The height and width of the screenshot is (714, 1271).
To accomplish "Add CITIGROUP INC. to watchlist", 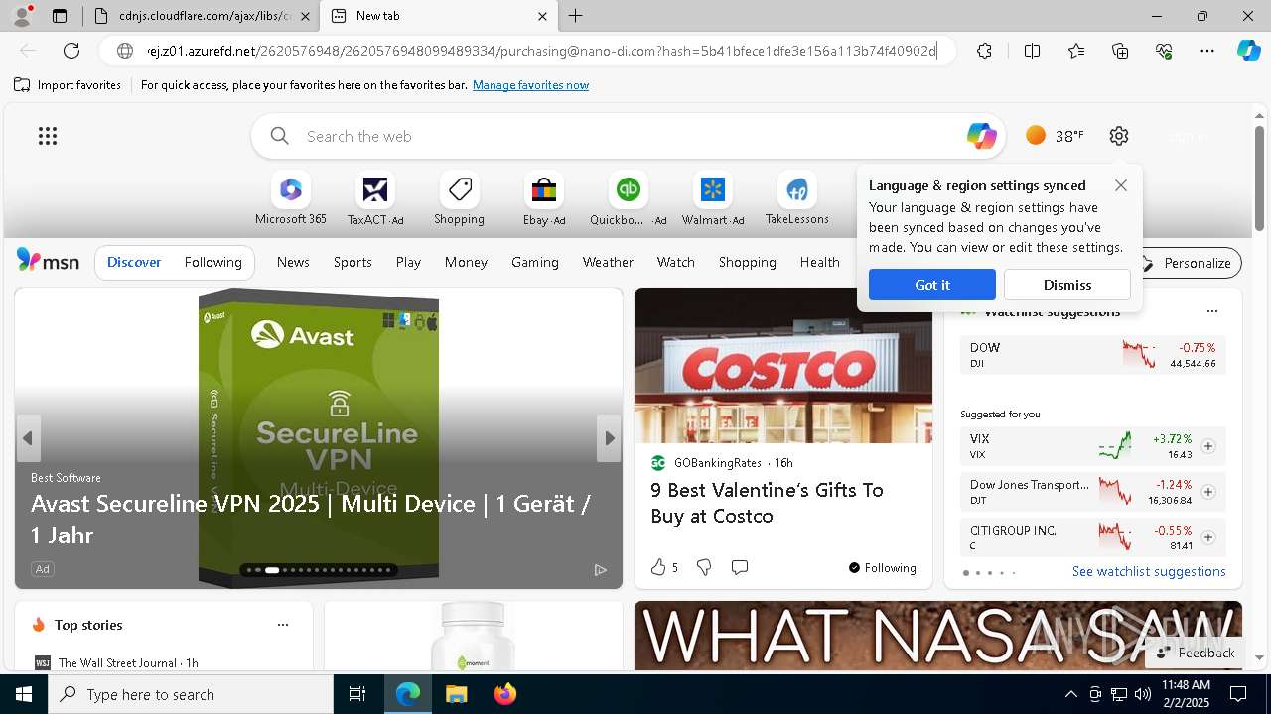I will (1208, 537).
